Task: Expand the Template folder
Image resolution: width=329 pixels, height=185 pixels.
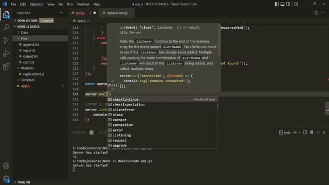Action: (40, 80)
